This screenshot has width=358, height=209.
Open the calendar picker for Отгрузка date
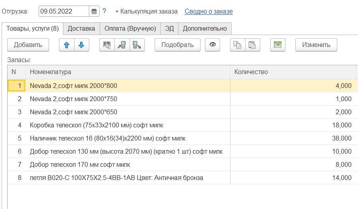point(94,12)
